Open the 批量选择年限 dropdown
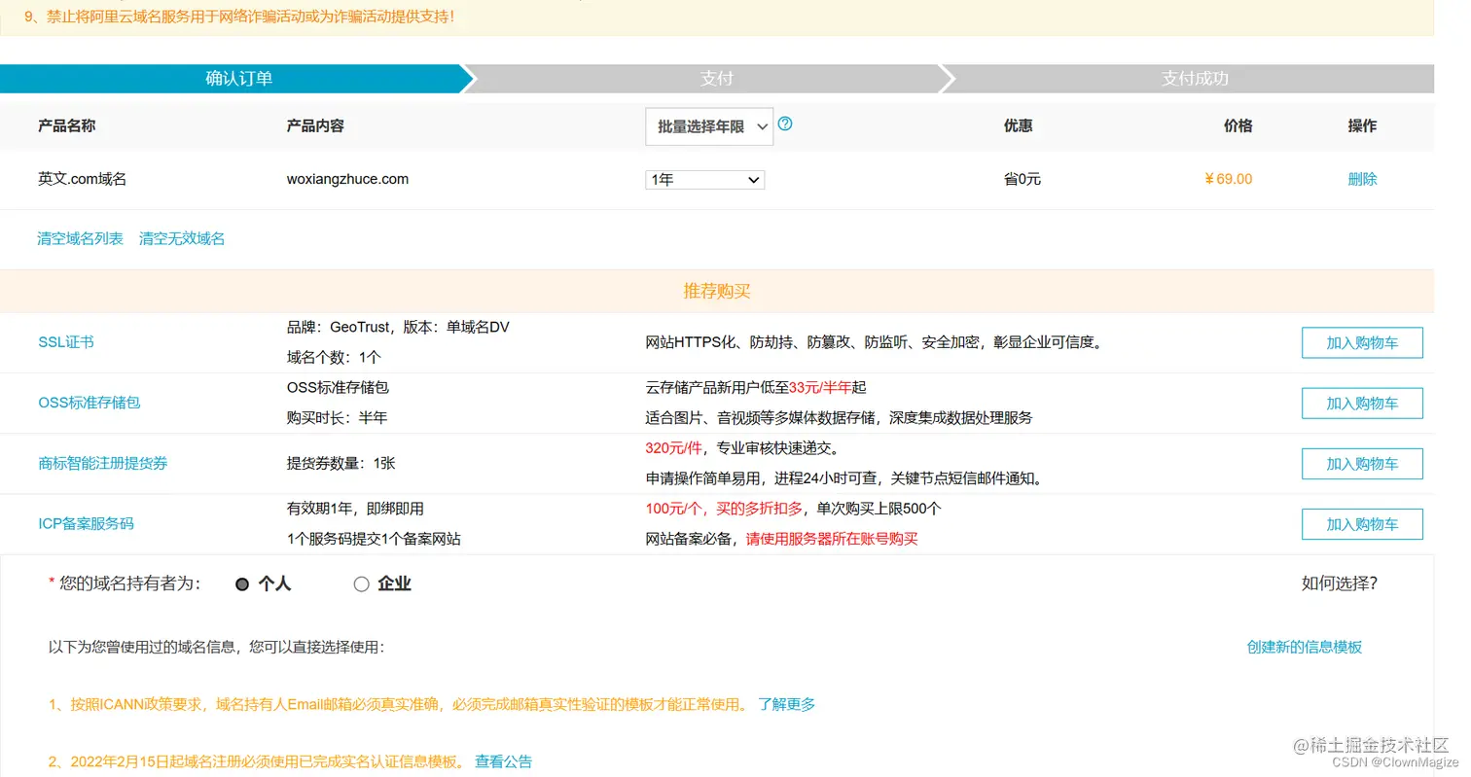 pos(708,126)
